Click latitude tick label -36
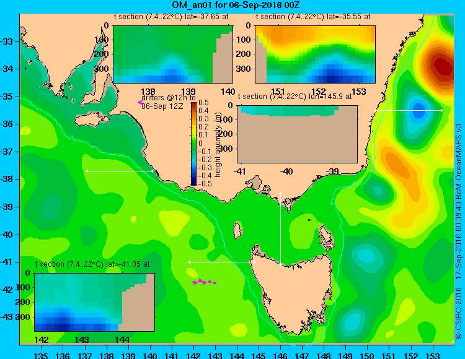 (x=7, y=124)
